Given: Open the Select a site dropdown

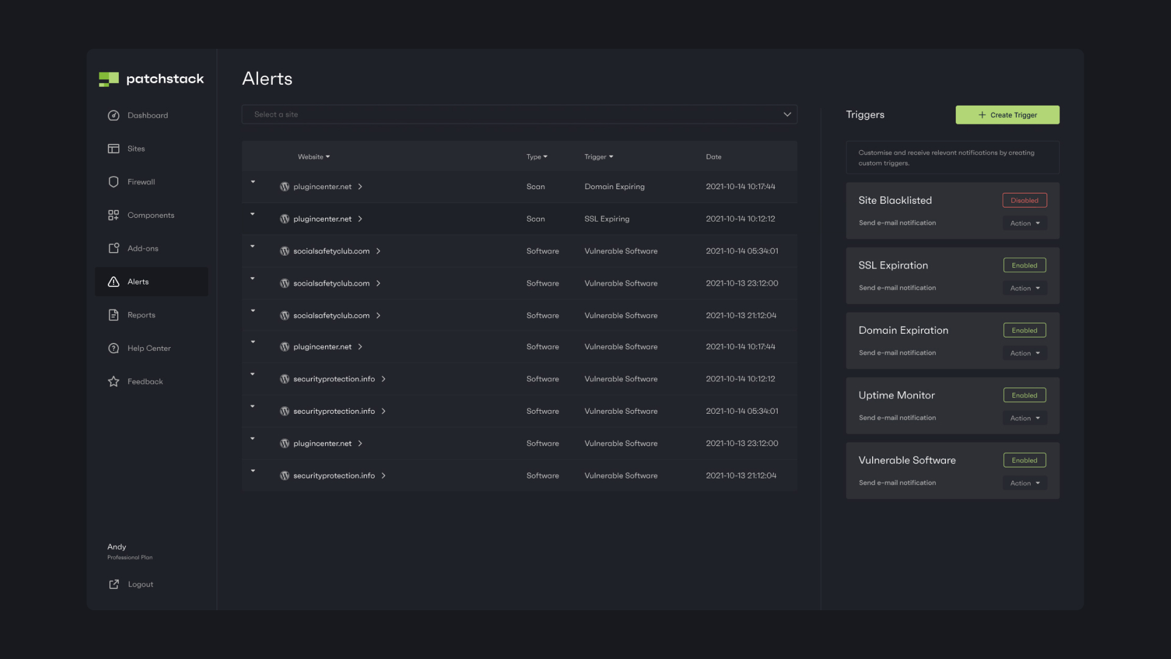Looking at the screenshot, I should [519, 115].
